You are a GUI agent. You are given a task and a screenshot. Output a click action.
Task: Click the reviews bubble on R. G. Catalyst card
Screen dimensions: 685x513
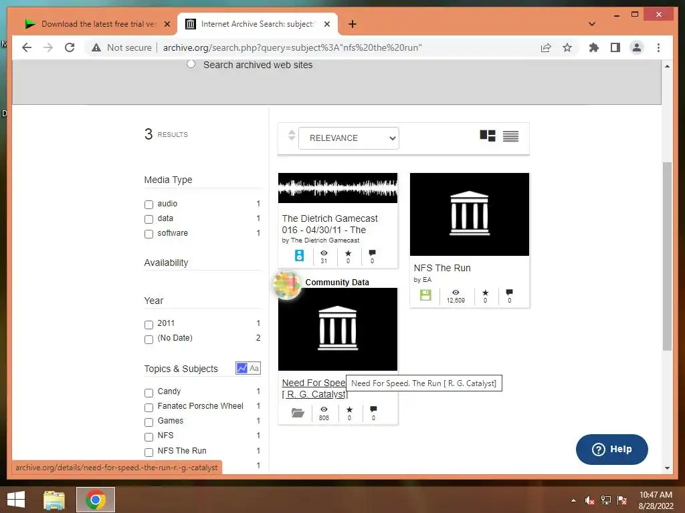coord(373,409)
